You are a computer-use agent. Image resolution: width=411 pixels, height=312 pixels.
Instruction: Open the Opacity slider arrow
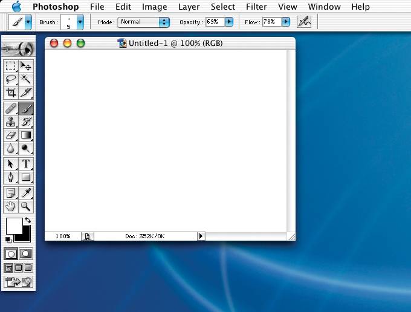point(228,21)
